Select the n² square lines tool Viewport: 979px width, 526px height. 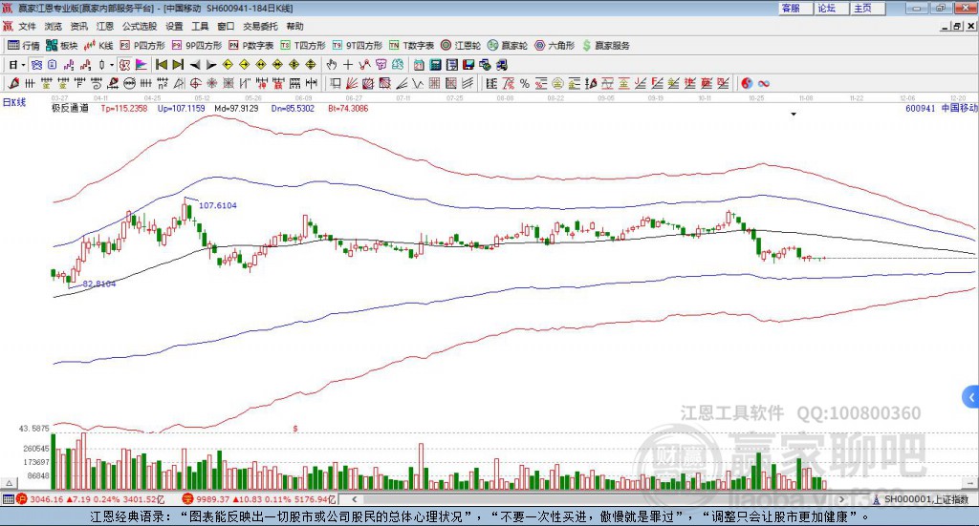(x=163, y=83)
